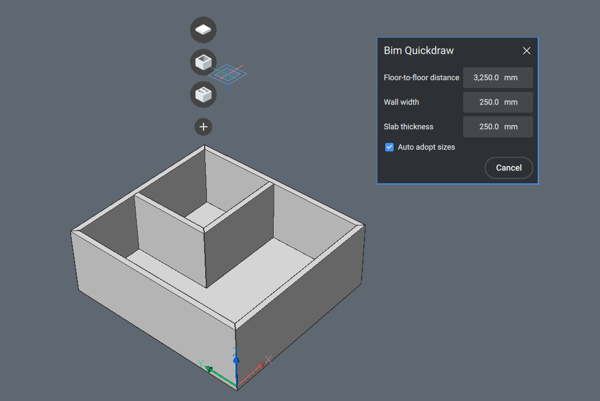
Task: Click the dashed dynamic UCS grid indicator
Action: [229, 73]
